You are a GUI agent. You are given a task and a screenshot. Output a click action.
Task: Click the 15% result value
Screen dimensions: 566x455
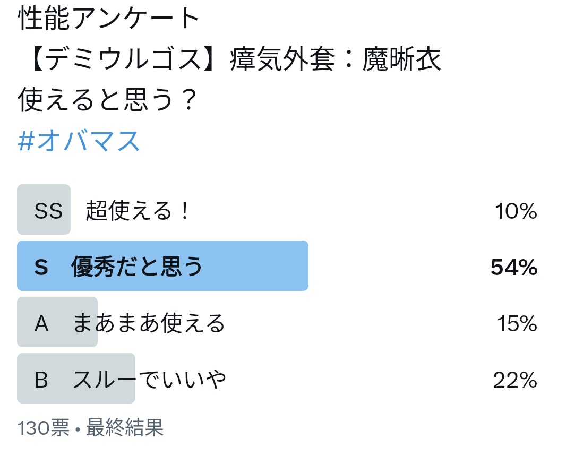click(517, 324)
